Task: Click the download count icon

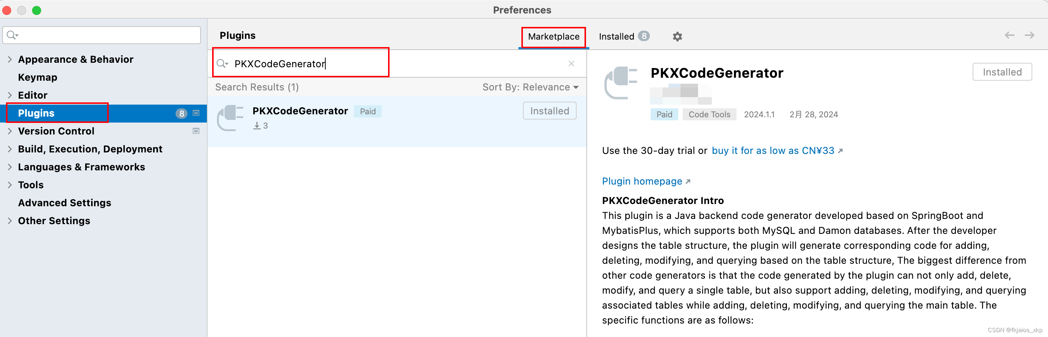Action: click(x=257, y=126)
